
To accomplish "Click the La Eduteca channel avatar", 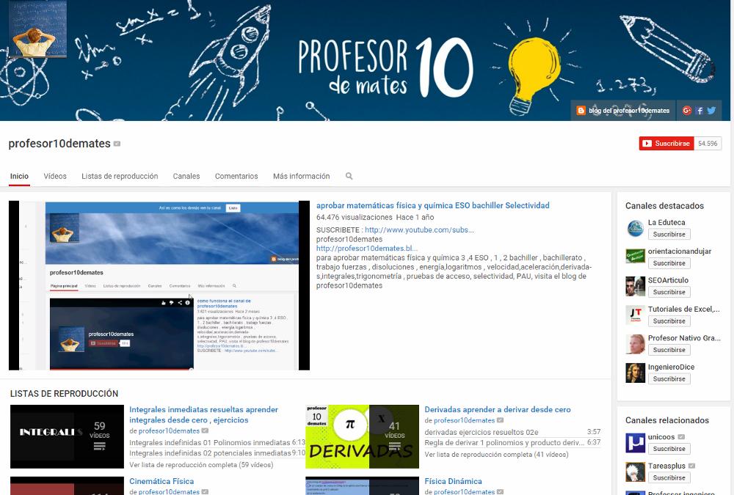I will 635,228.
